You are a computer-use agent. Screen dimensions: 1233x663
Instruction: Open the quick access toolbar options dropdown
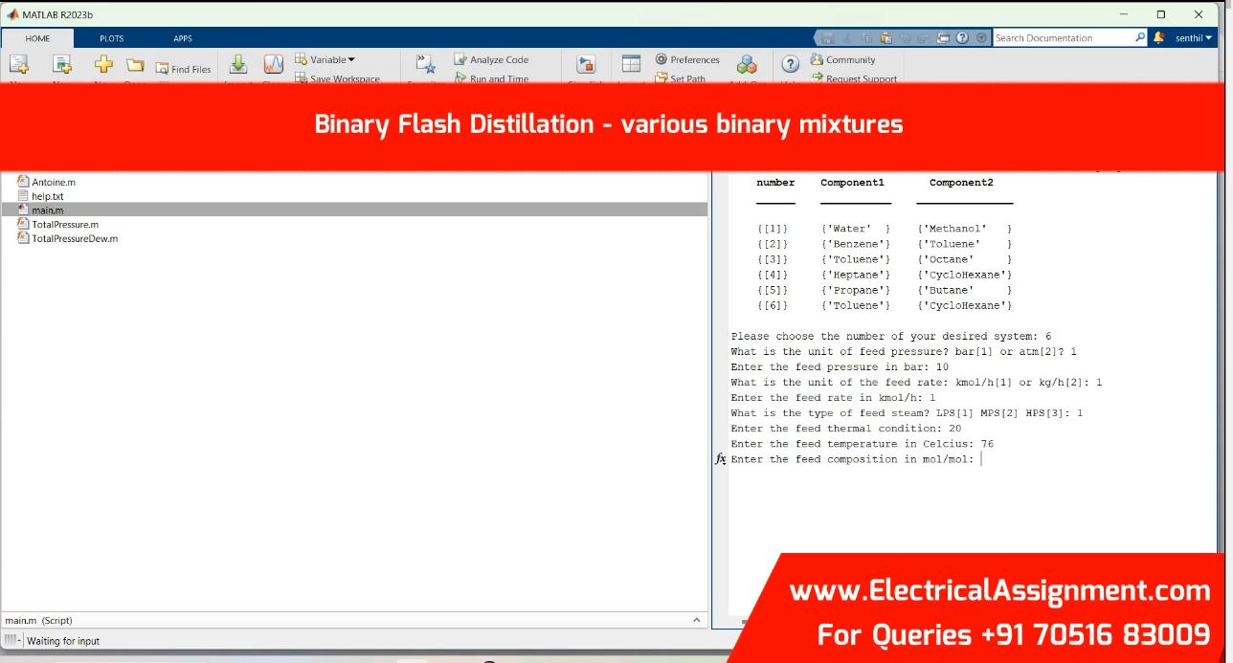(x=981, y=38)
